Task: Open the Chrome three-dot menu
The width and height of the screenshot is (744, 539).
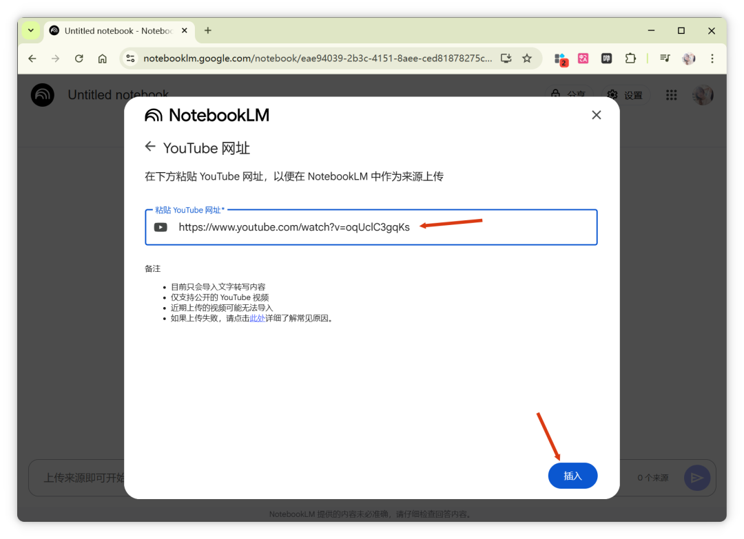Action: 712,59
